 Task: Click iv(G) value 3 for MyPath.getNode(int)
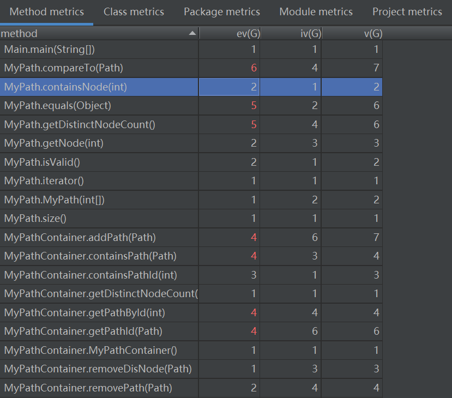pos(315,143)
